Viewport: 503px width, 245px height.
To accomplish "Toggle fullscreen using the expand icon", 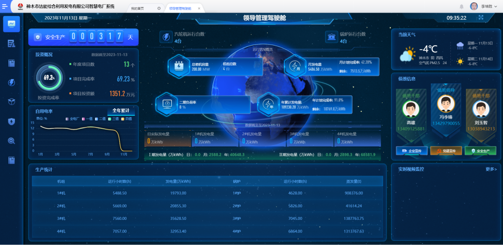I will (481, 18).
